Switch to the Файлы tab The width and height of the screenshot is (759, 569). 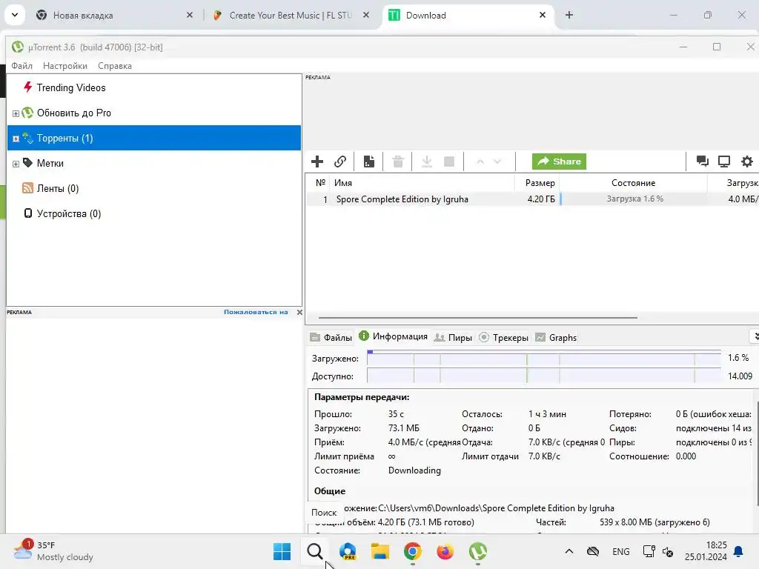(331, 337)
